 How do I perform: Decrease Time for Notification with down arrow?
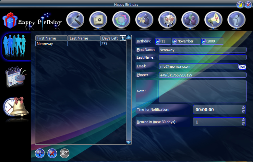tap(243, 111)
